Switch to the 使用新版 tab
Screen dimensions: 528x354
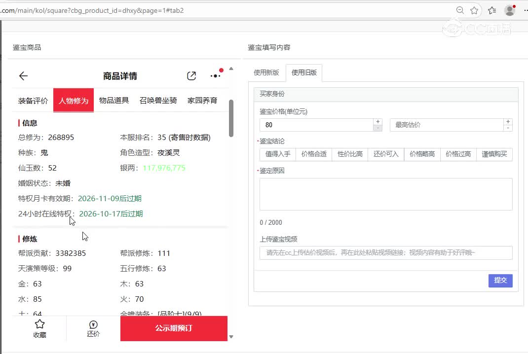[266, 72]
